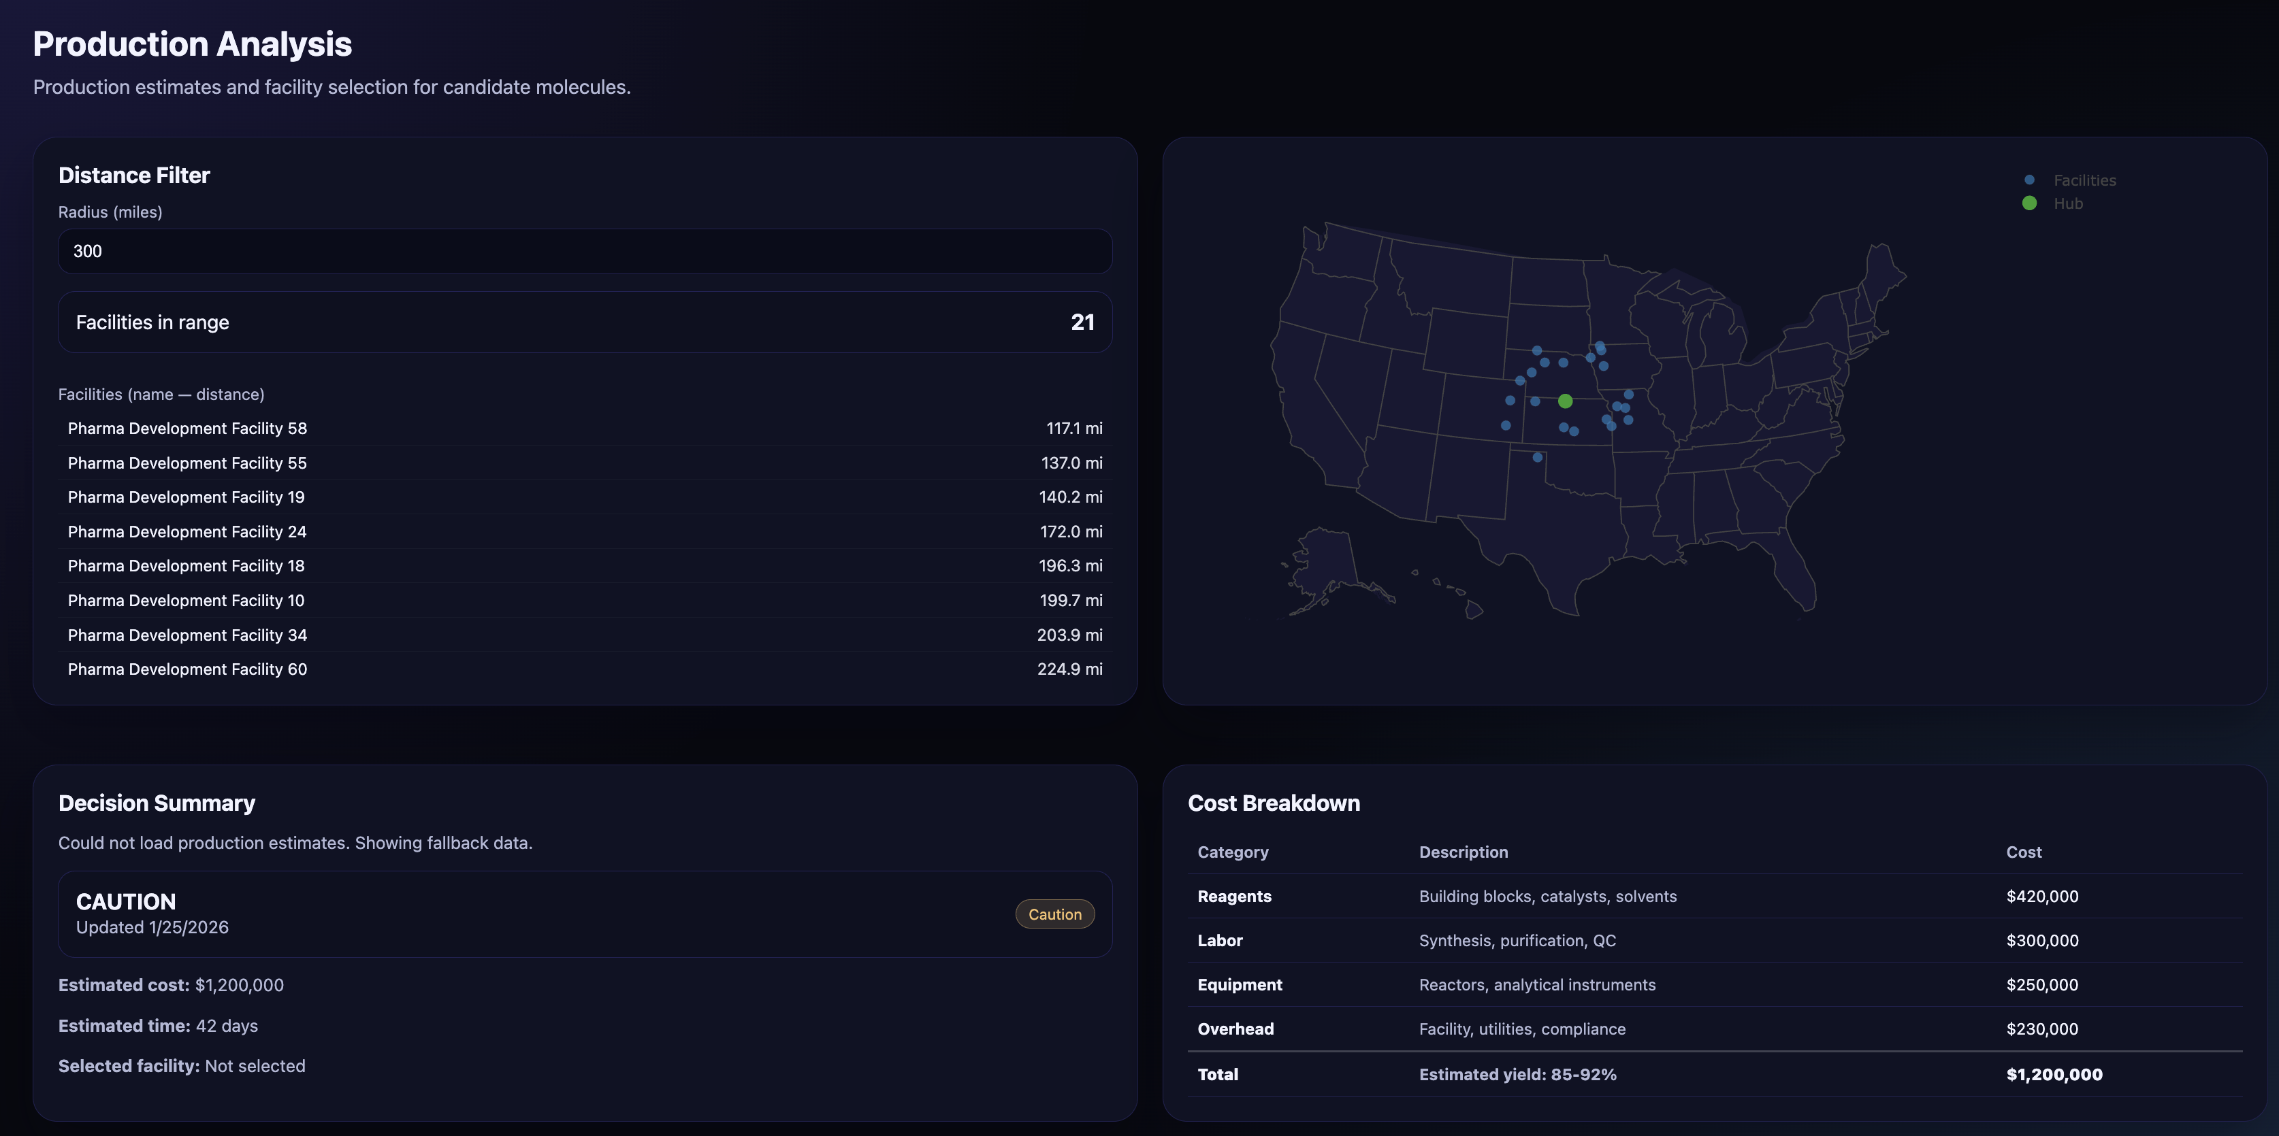Select Pharma Development Facility 58 from list
The image size is (2279, 1136).
pos(188,429)
